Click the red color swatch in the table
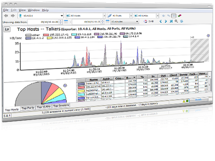215x161 pixels. point(81,87)
